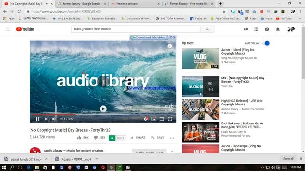305x171 pixels.
Task: Open the player settings gear
Action: pos(146,119)
